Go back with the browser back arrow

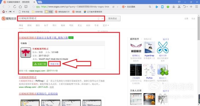pos(3,7)
